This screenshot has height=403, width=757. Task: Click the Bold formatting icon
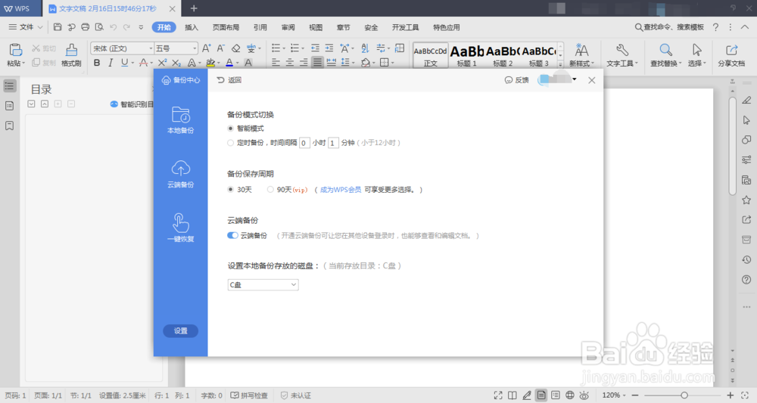click(97, 63)
